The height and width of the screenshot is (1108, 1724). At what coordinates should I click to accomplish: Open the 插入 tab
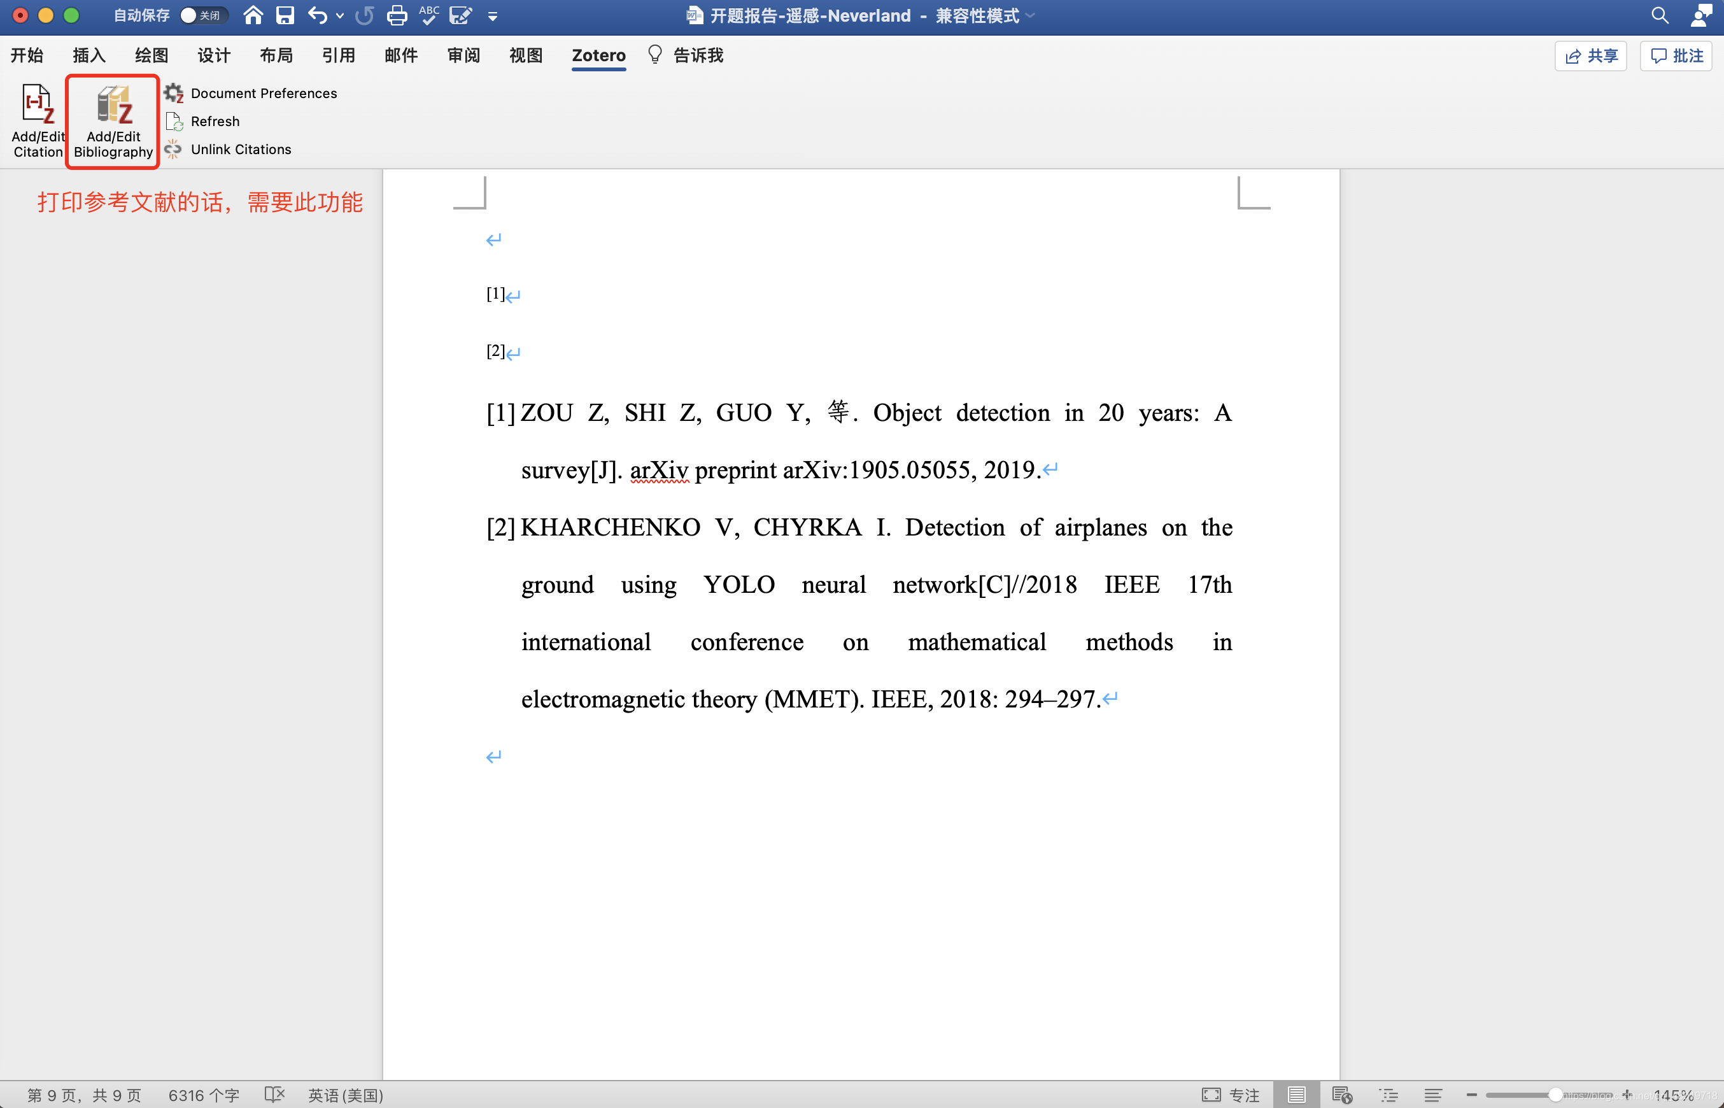pyautogui.click(x=89, y=55)
